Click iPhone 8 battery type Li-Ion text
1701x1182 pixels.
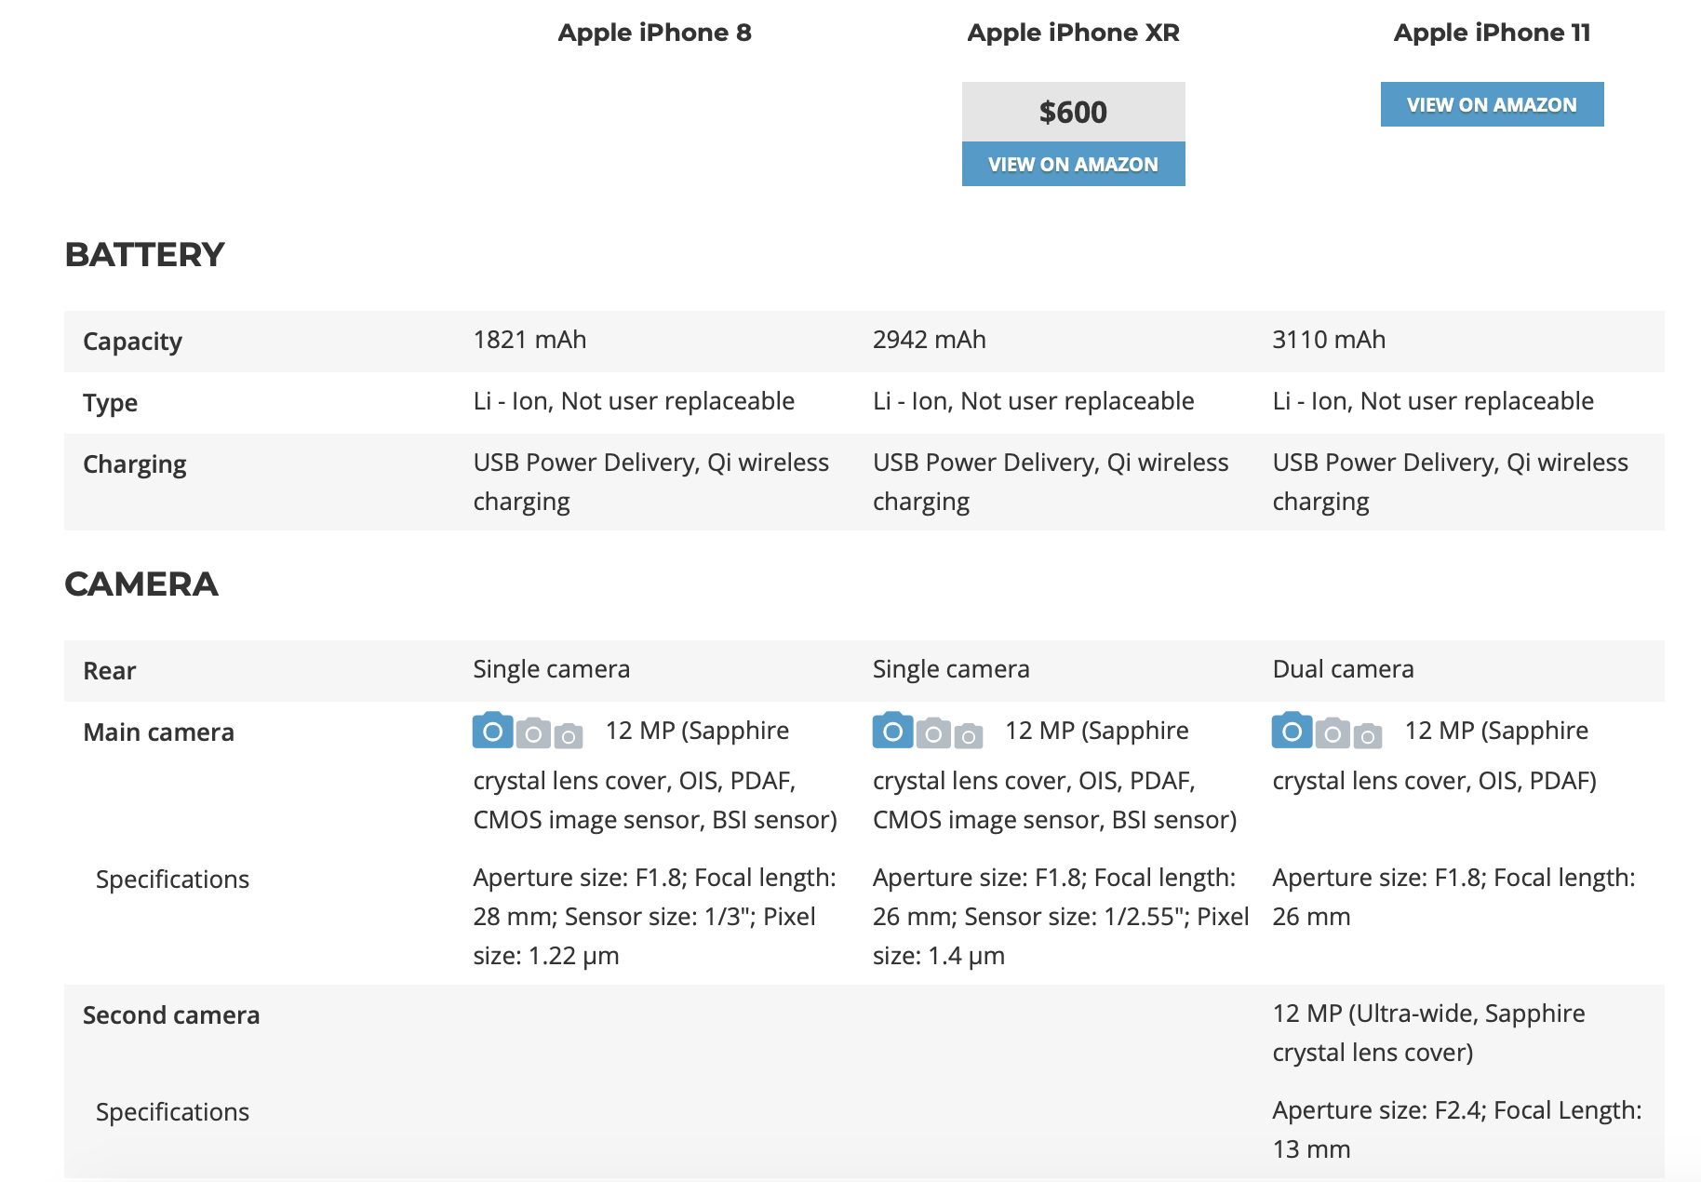pyautogui.click(x=634, y=401)
